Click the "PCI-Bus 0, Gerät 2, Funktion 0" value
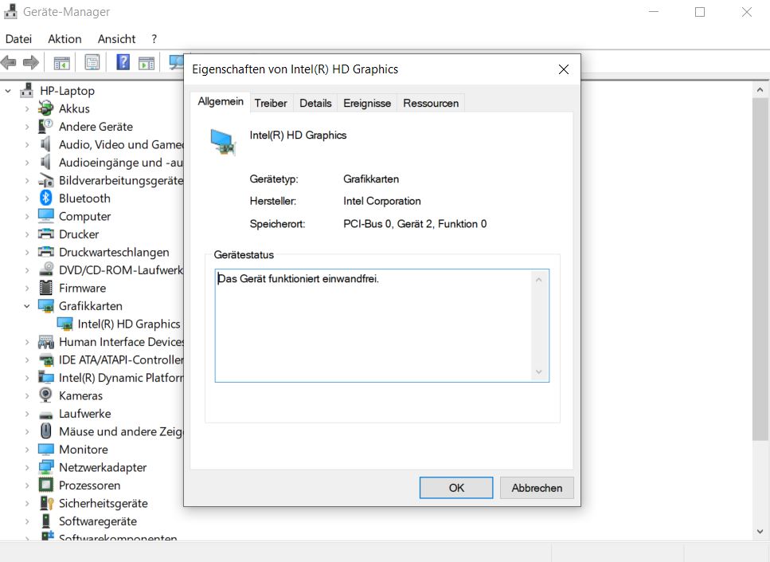This screenshot has height=562, width=770. point(415,224)
